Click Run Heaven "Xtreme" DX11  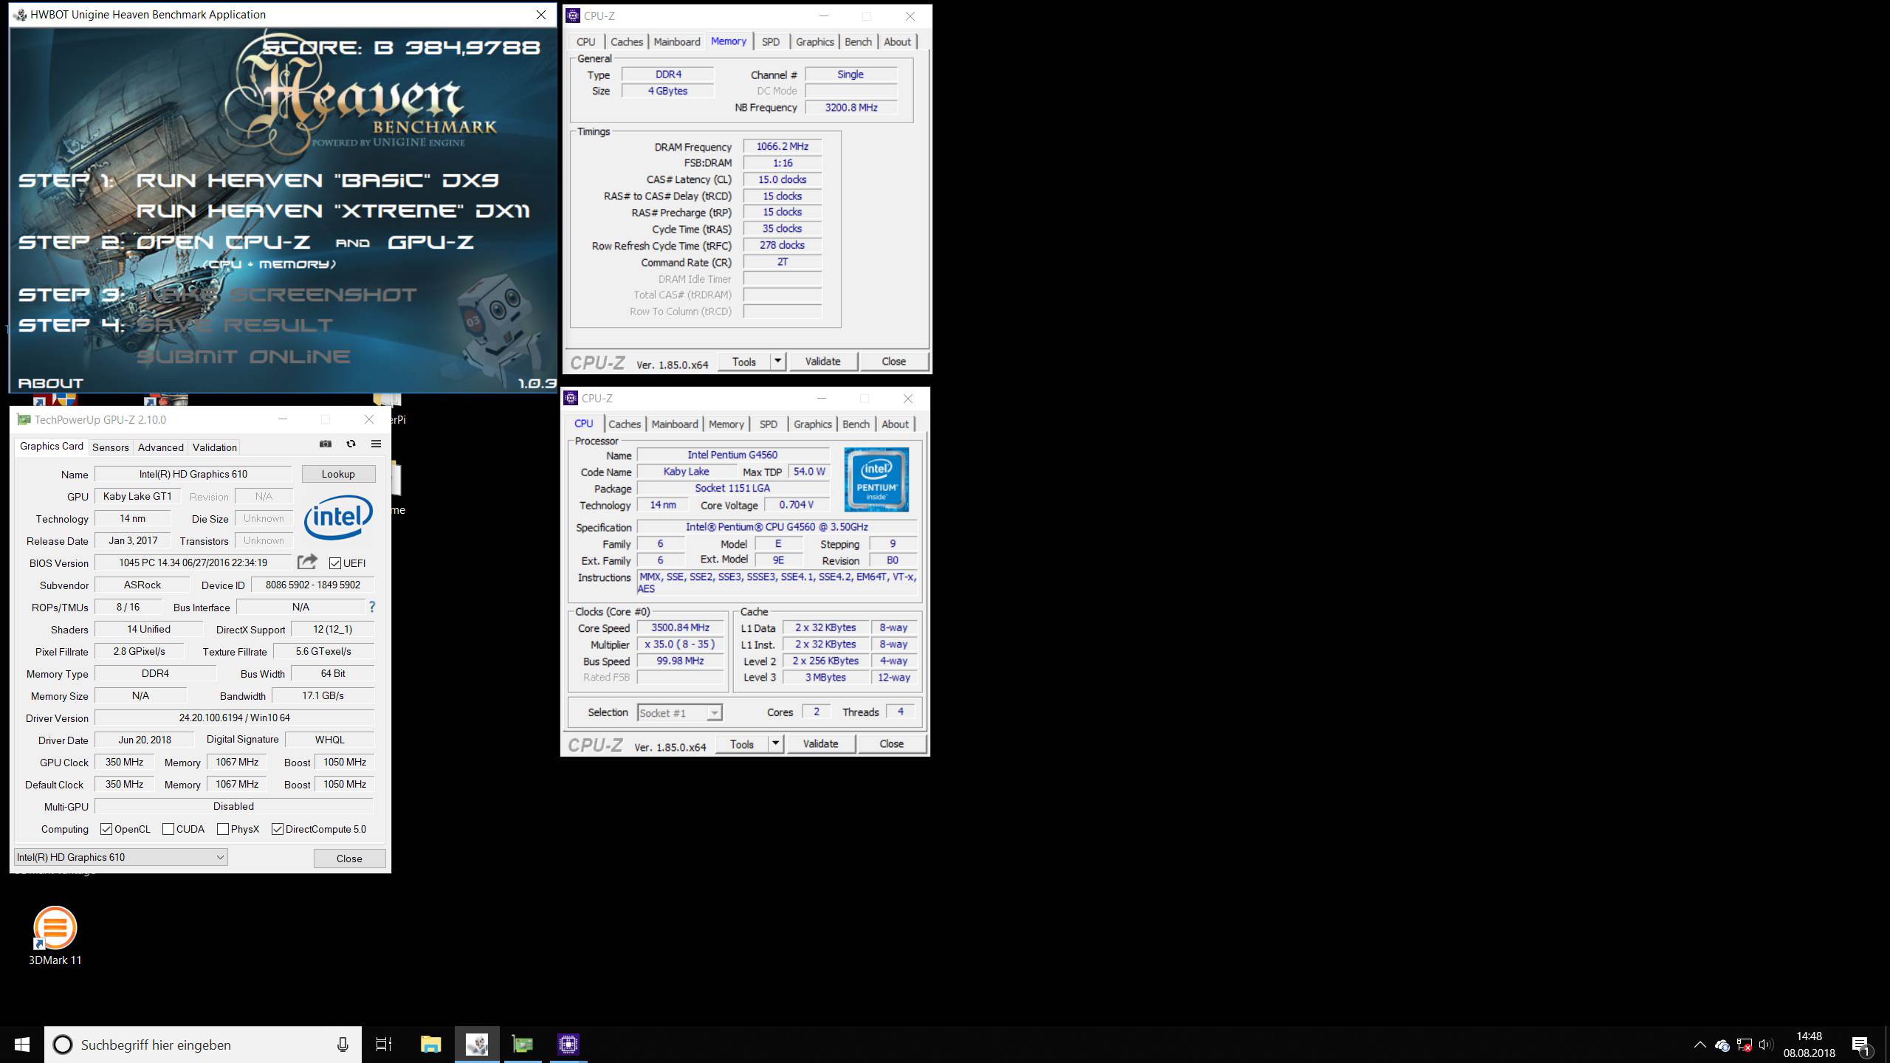point(332,211)
